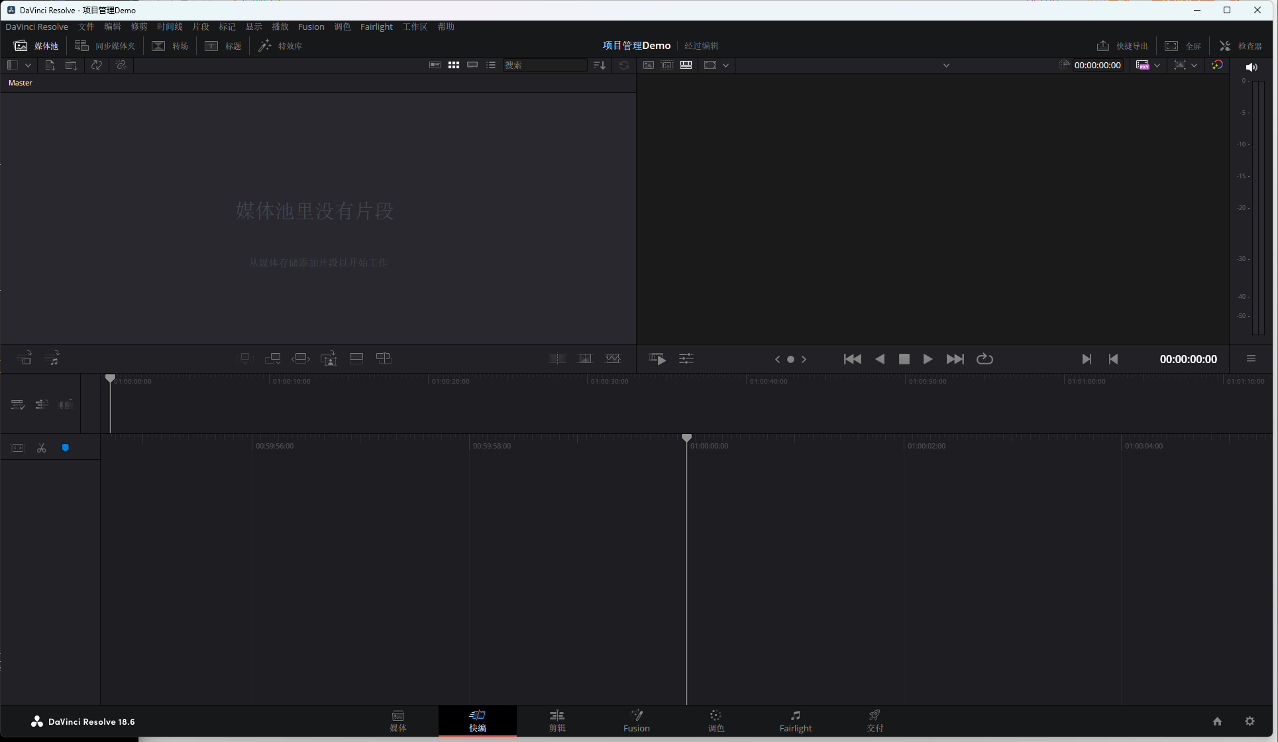Expand the clip name dropdown above viewer
This screenshot has width=1278, height=742.
946,65
